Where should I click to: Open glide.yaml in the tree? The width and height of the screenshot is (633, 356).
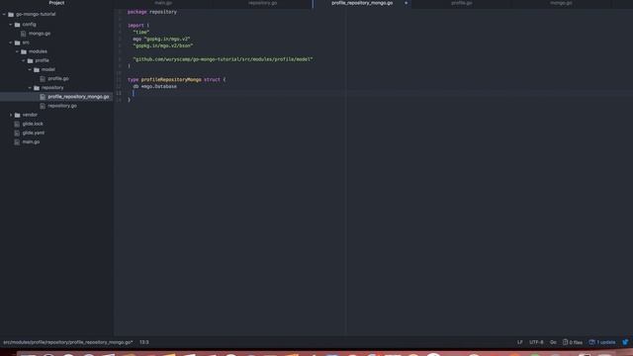[x=34, y=133]
